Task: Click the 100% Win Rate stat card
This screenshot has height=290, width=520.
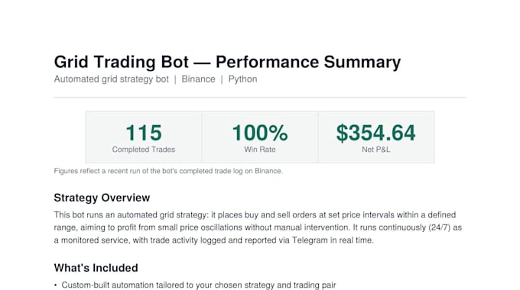Action: click(x=260, y=137)
